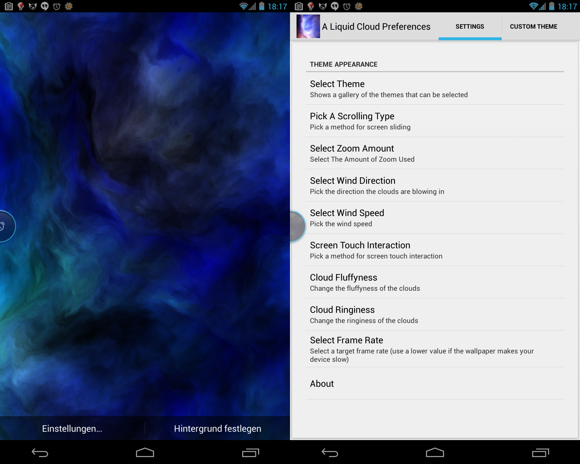
Task: Tap Recent apps icon in left screen
Action: point(250,452)
